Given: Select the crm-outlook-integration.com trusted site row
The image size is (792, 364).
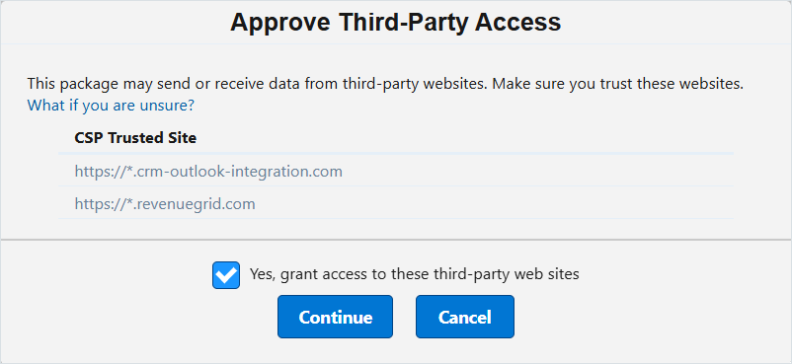Looking at the screenshot, I should pos(396,171).
